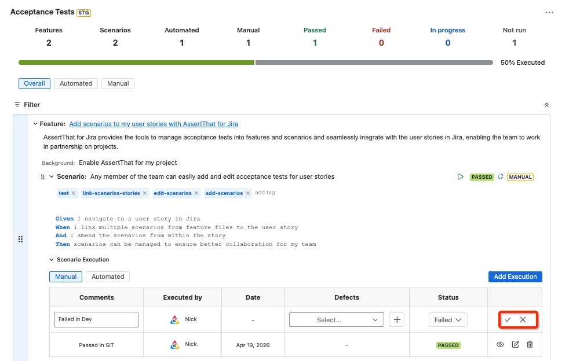Click the feature drag handle on left strip

click(21, 239)
